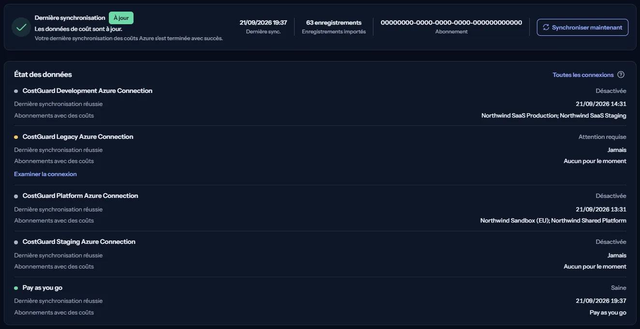Image resolution: width=640 pixels, height=329 pixels.
Task: Click the gray dot beside CostGuard Development connection
Action: pyautogui.click(x=16, y=91)
